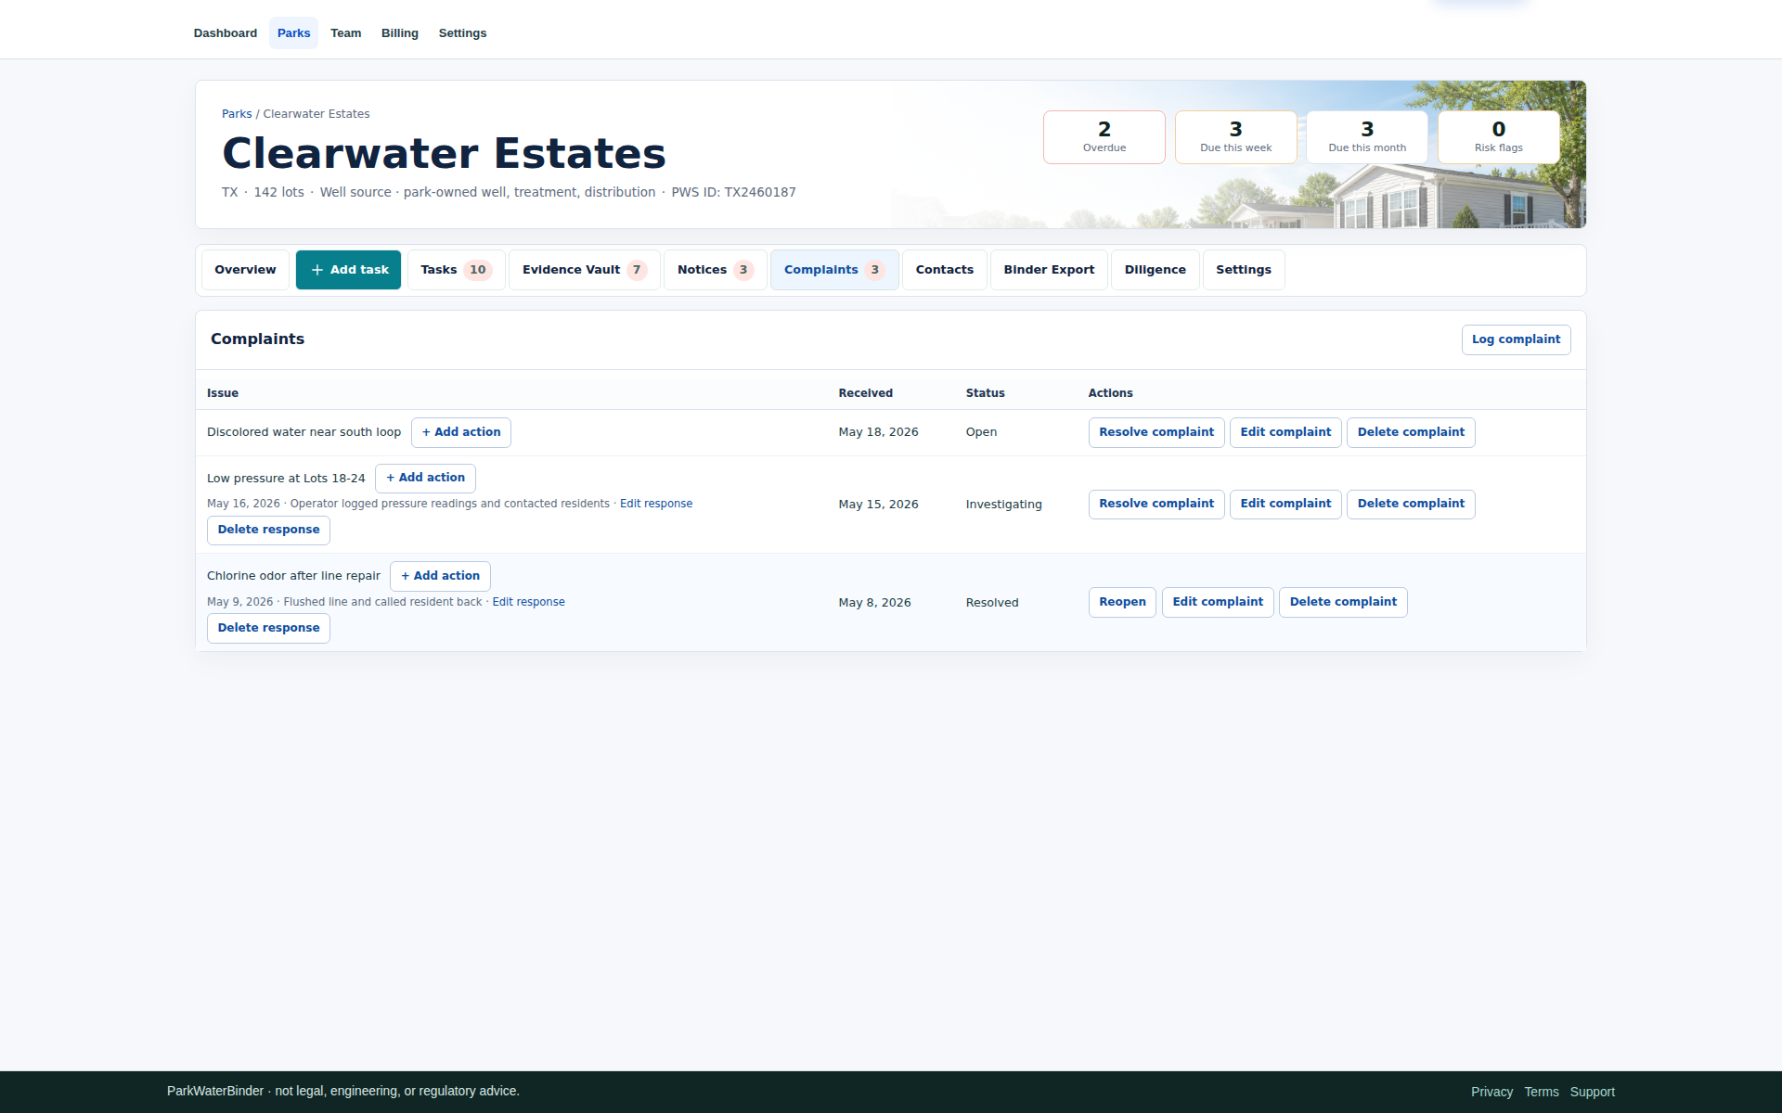Click the 'Low pressure at Lots 18-24' text
The image size is (1782, 1113).
pos(286,479)
